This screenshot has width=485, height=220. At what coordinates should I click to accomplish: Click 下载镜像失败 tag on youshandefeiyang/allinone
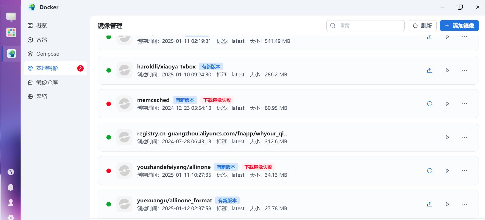click(258, 167)
